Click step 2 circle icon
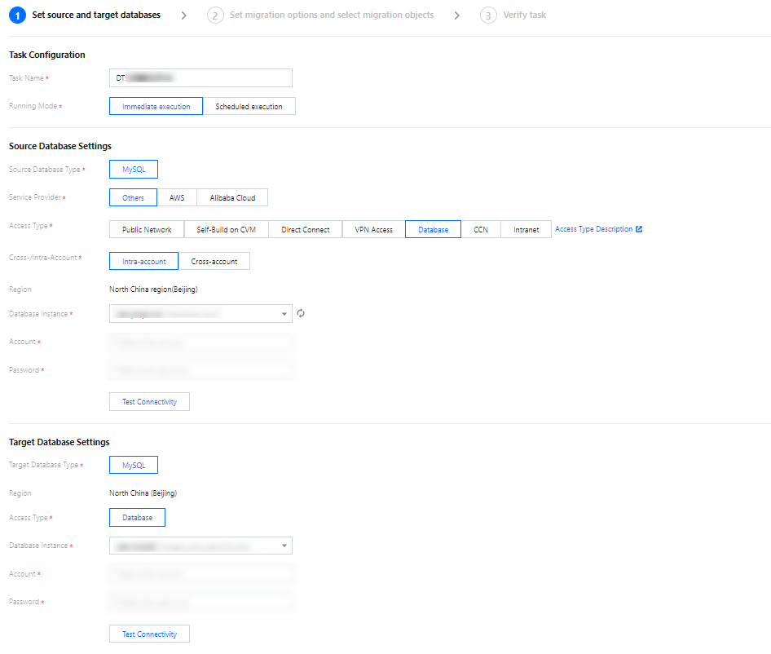 pos(215,15)
